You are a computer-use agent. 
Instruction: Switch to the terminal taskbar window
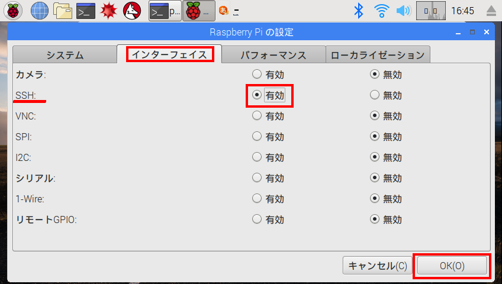pyautogui.click(x=165, y=11)
